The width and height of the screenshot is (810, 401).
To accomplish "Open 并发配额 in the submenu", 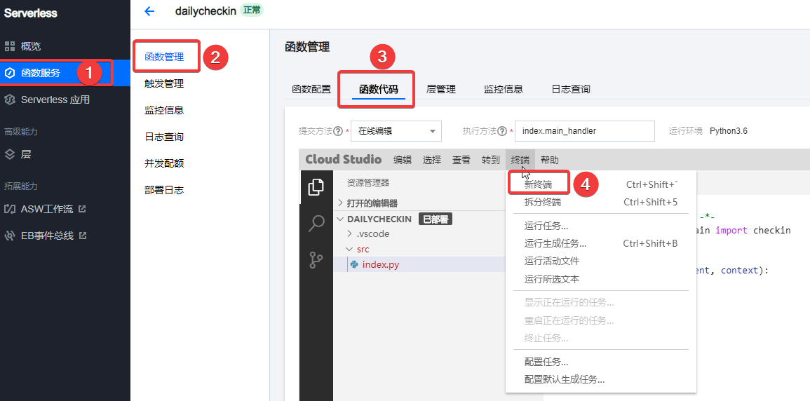I will click(x=164, y=163).
